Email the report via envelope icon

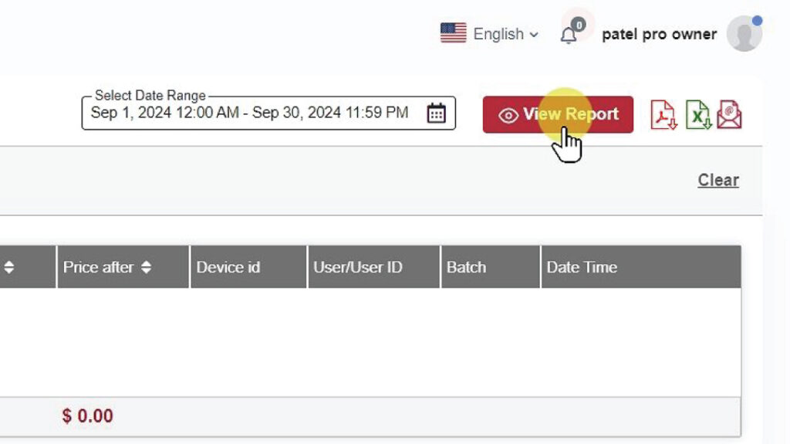click(x=729, y=115)
